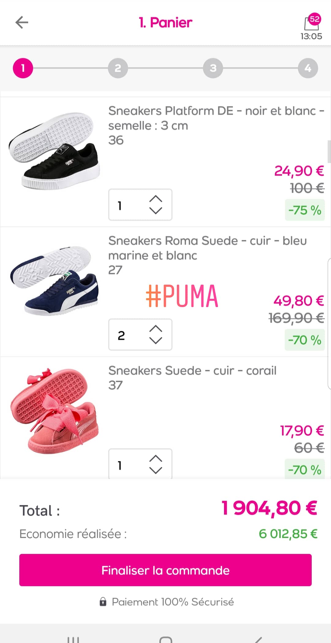Increase quantity of Sneakers Platform DE
The image size is (331, 643).
[x=156, y=199]
